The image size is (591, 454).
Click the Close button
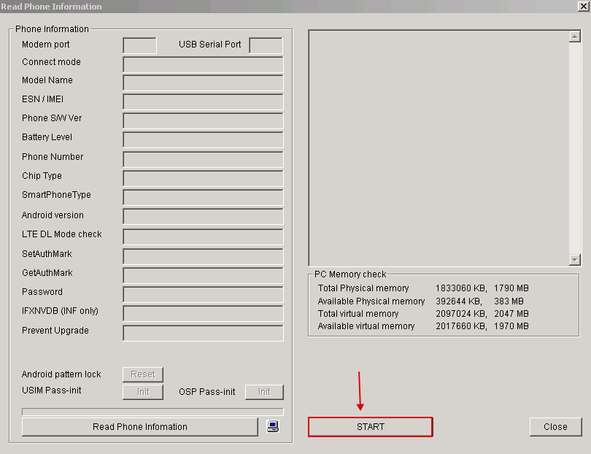555,427
